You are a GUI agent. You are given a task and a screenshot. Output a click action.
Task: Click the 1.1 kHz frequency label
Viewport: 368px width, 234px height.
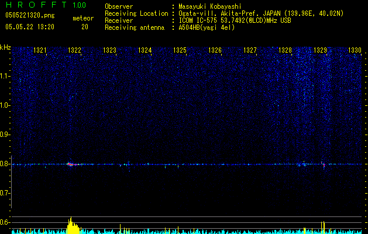(x=5, y=76)
